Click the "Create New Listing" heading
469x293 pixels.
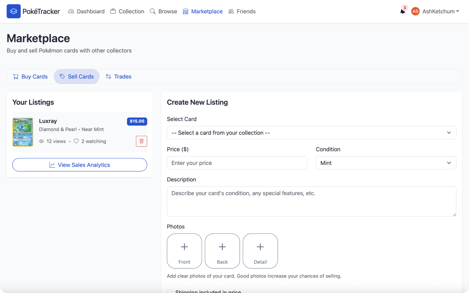(197, 102)
